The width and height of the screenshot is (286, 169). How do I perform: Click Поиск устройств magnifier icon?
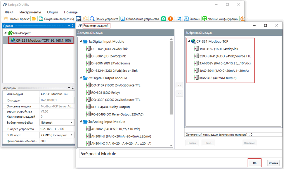click(x=92, y=19)
